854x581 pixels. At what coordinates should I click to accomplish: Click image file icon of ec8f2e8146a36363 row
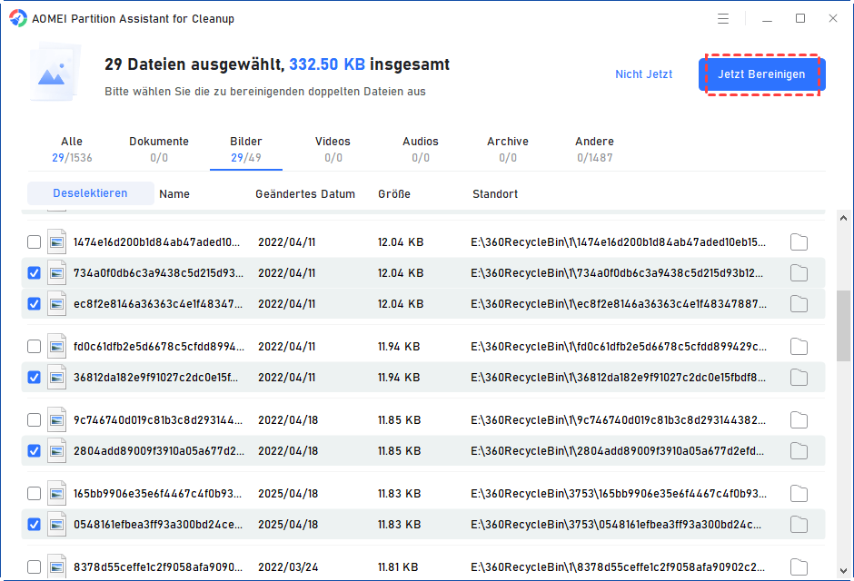coord(57,303)
